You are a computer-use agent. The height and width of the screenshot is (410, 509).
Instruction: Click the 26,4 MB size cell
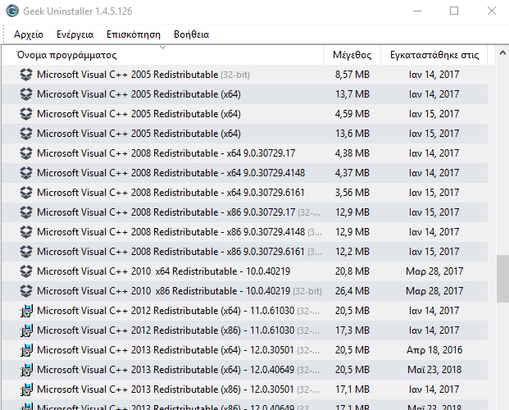tap(352, 291)
